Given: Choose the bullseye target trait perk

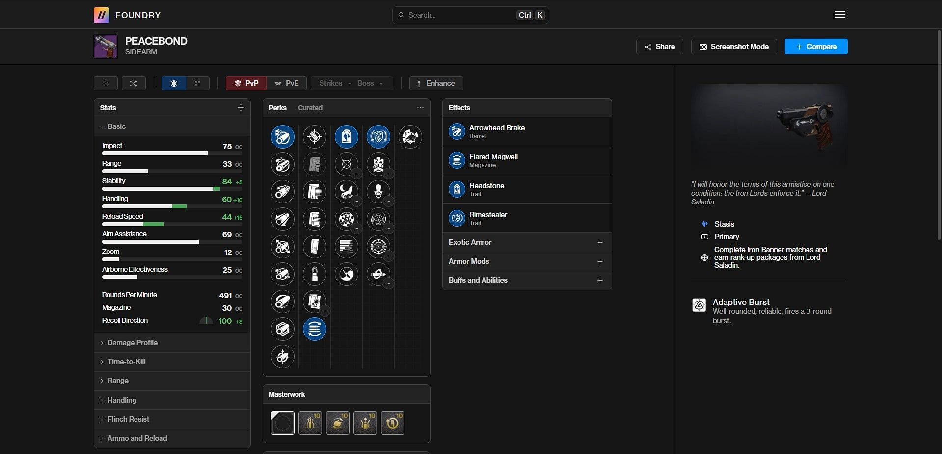Looking at the screenshot, I should tap(378, 247).
